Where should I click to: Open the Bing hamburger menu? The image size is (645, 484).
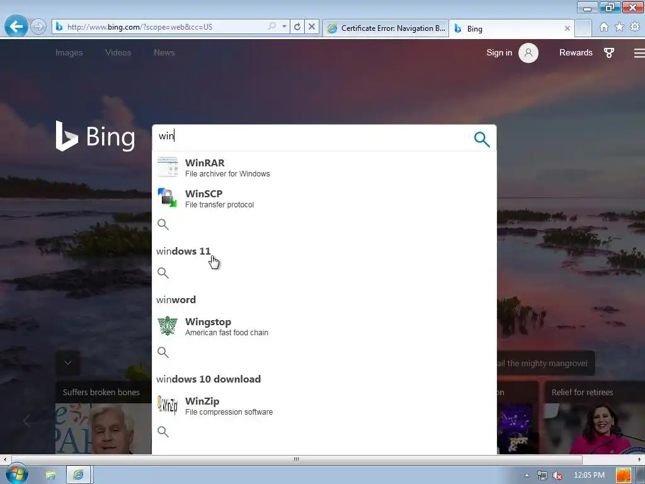639,53
